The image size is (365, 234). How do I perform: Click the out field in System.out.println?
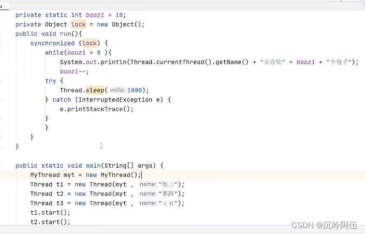tap(91, 62)
